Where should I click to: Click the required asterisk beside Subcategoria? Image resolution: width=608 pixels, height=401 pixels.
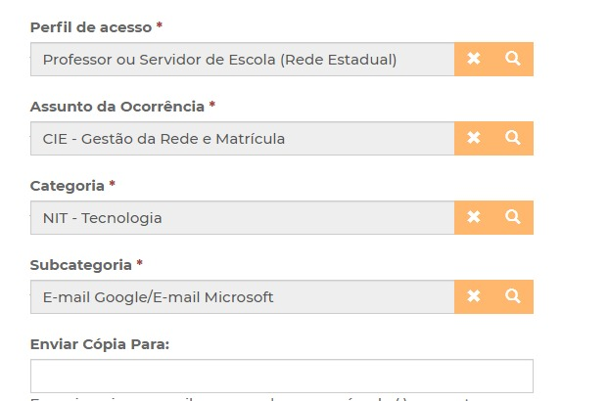click(140, 263)
